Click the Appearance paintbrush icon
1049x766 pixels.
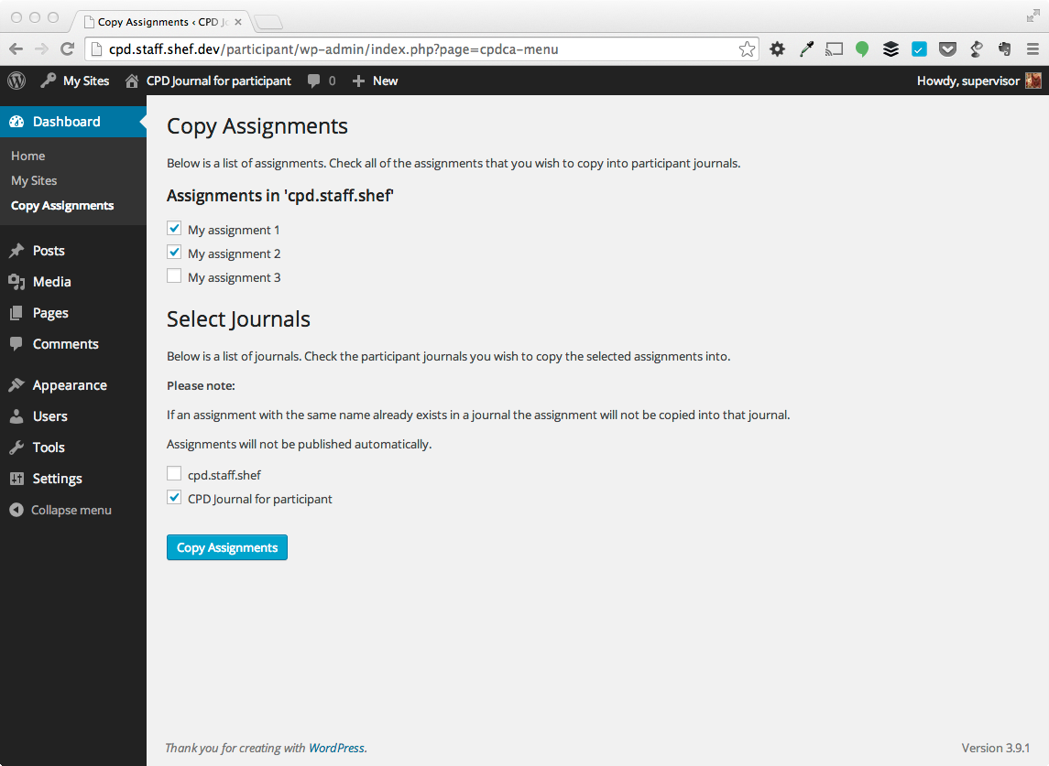coord(16,385)
